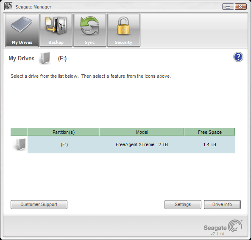
Task: Click the Free Space column header
Action: [x=209, y=132]
